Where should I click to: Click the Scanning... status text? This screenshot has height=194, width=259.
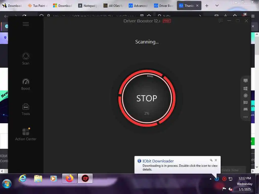[147, 42]
